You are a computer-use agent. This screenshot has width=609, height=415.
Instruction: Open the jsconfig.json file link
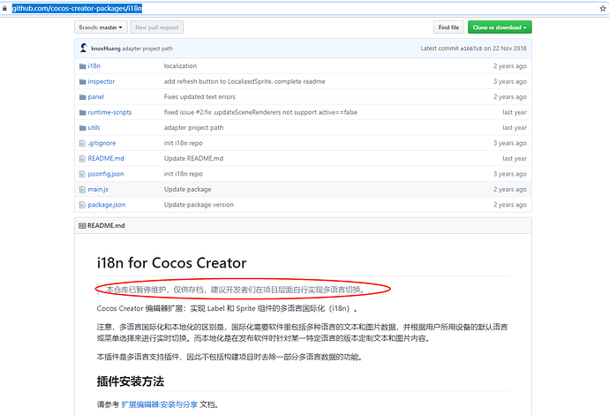[x=106, y=174]
